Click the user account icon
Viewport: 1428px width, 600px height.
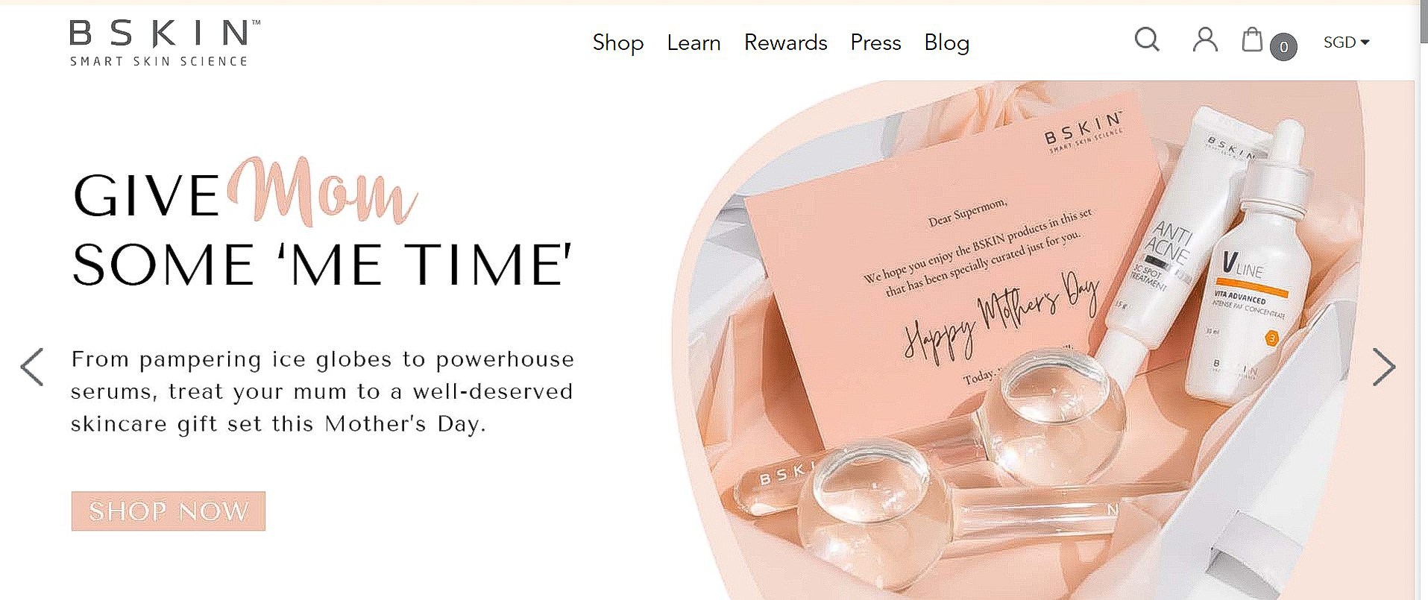pyautogui.click(x=1205, y=40)
